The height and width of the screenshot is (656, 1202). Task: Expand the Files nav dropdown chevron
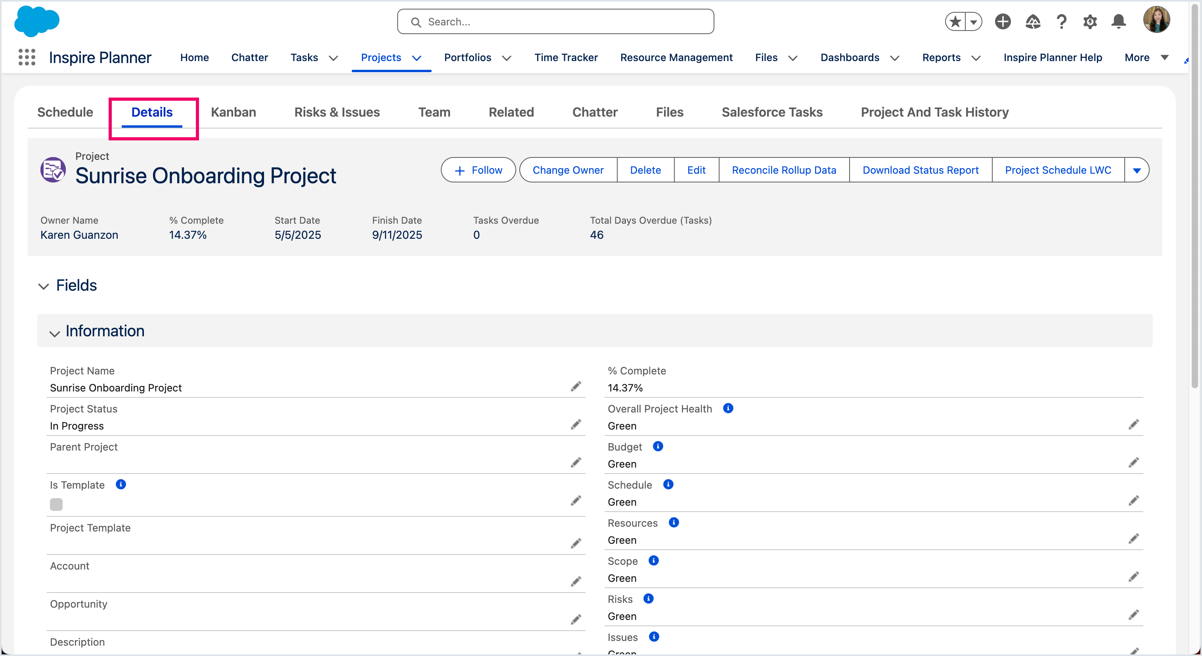[793, 58]
